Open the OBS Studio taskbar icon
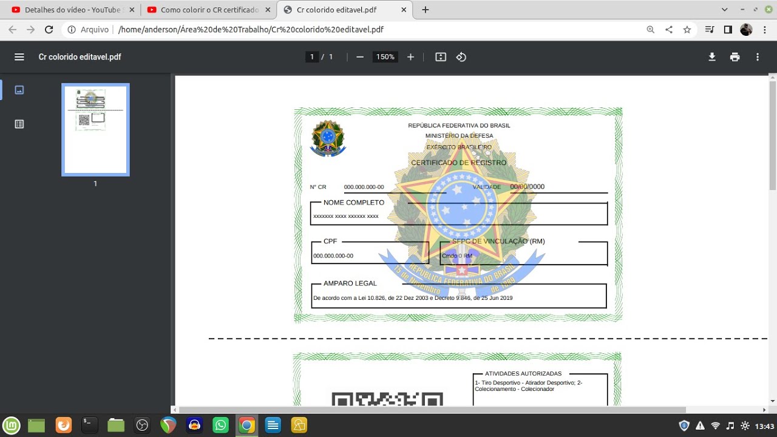This screenshot has width=777, height=437. tap(142, 425)
